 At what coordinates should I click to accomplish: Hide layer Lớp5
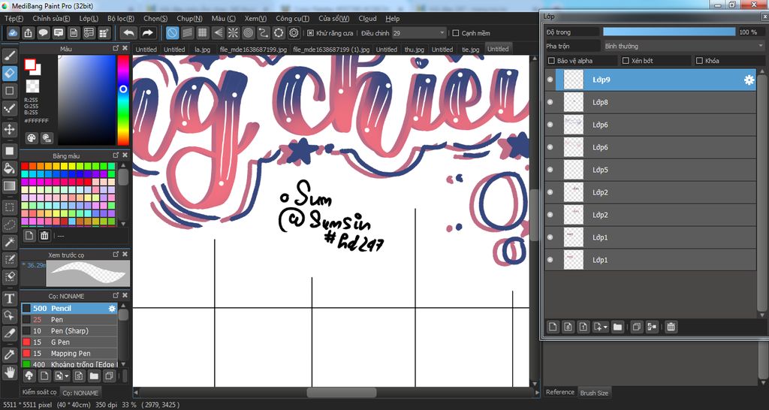(550, 170)
